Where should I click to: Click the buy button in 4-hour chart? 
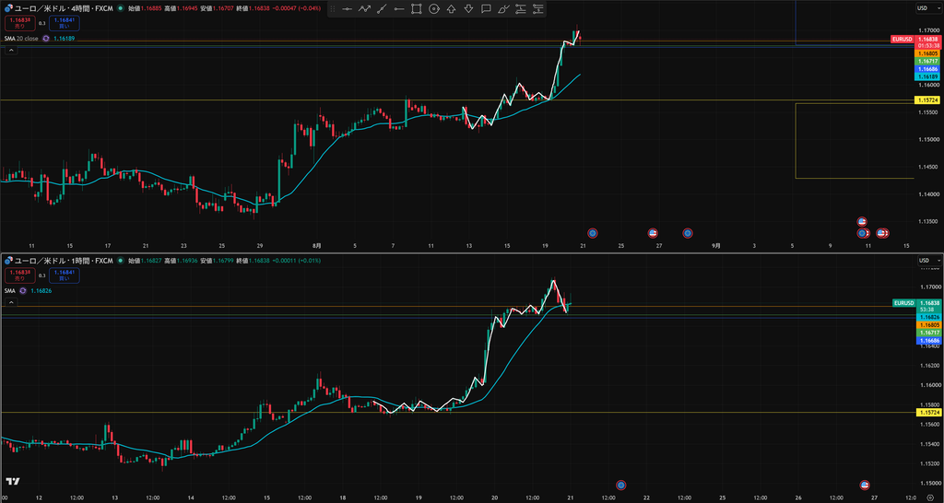[64, 23]
